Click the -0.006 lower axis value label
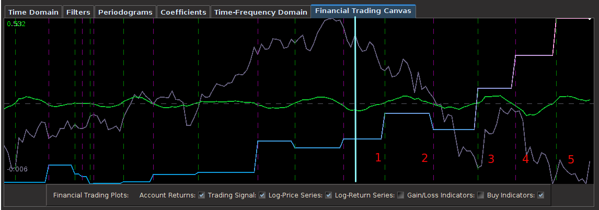Screen dimensions: 599x210 [x=17, y=169]
